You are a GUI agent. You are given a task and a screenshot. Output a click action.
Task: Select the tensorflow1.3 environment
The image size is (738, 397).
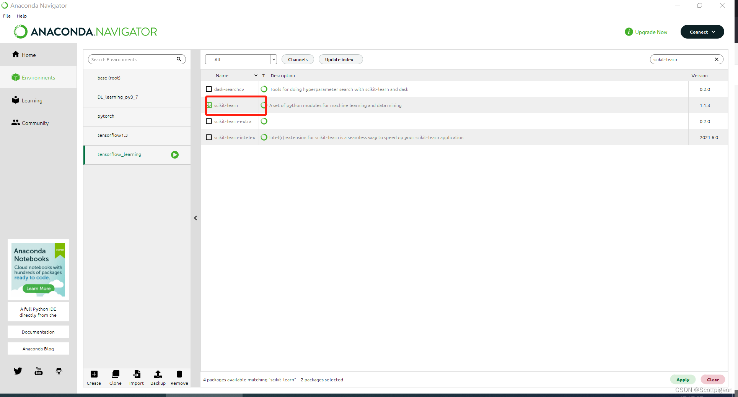[137, 136]
